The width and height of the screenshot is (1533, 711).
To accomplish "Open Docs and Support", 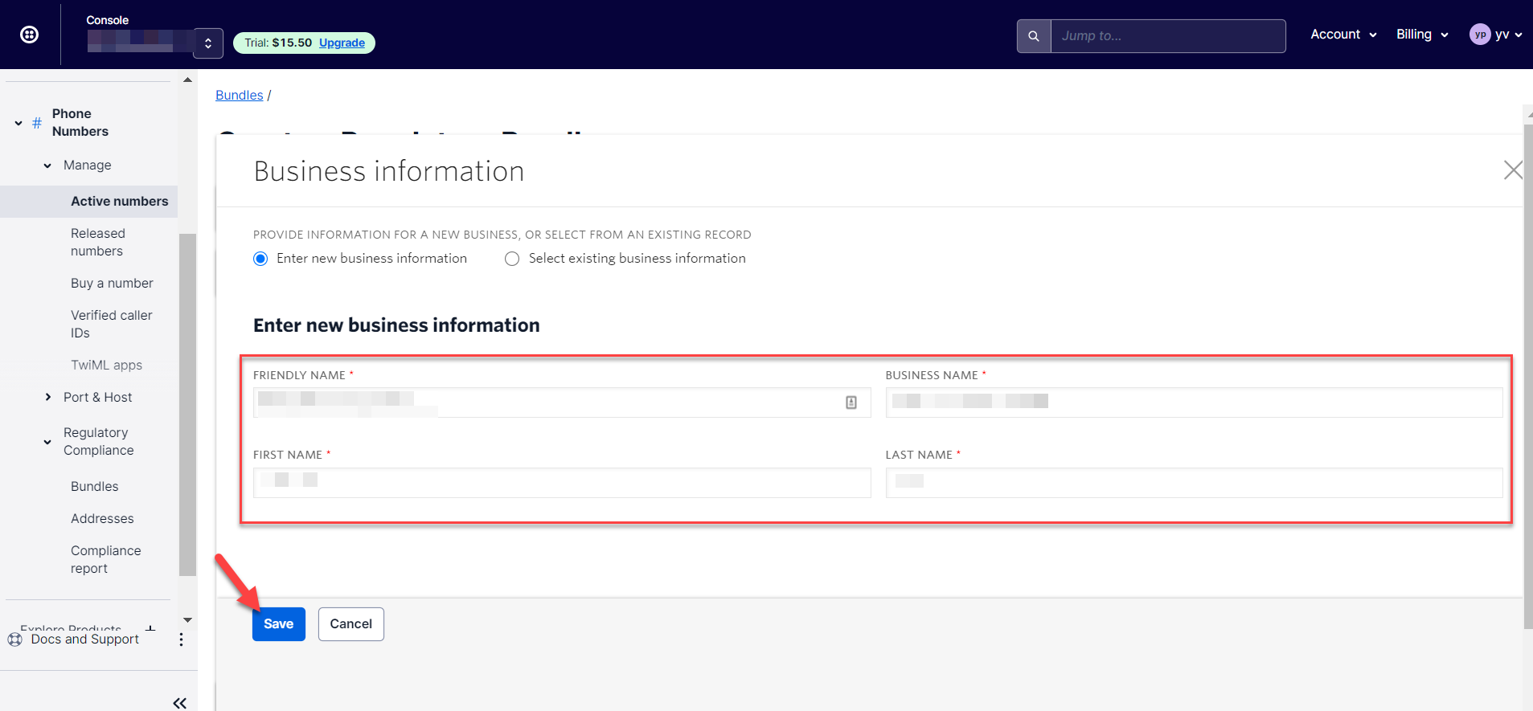I will click(85, 639).
